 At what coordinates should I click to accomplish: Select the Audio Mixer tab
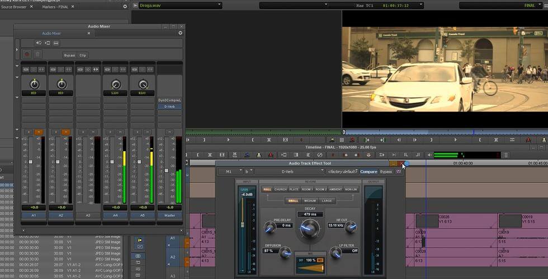(51, 33)
